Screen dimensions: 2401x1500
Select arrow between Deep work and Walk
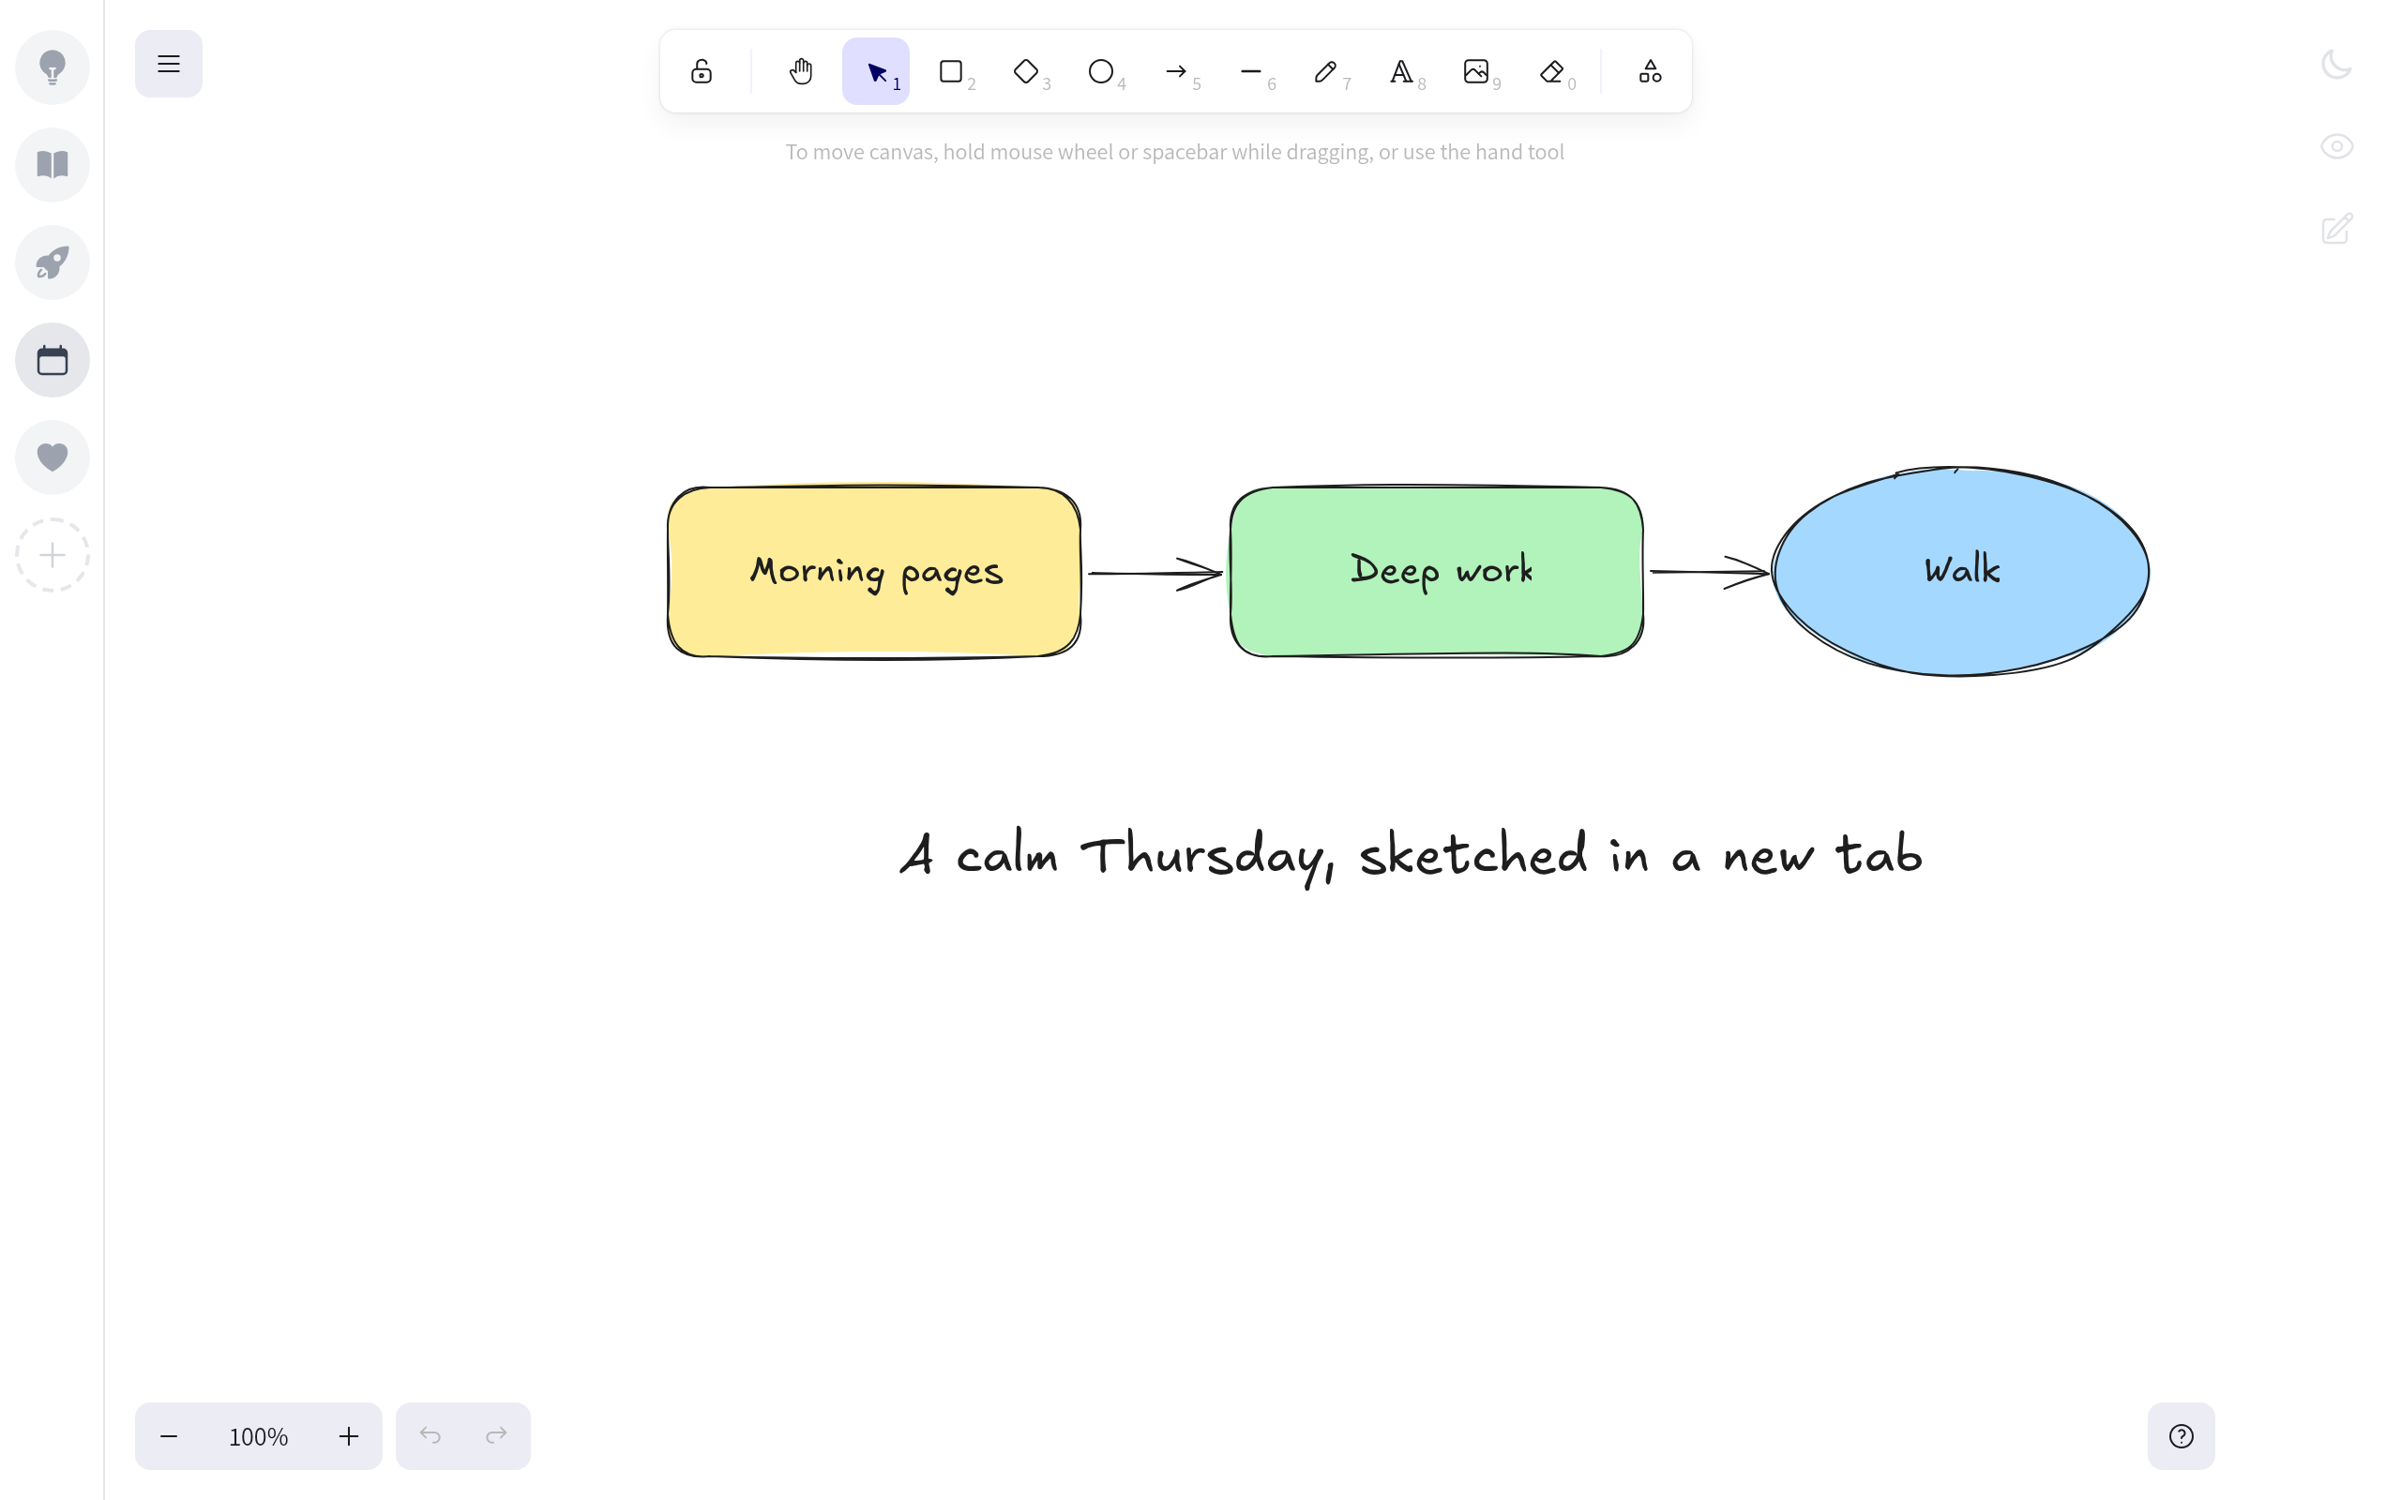[1710, 572]
